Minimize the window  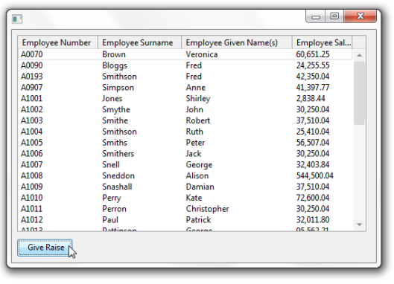(x=316, y=16)
